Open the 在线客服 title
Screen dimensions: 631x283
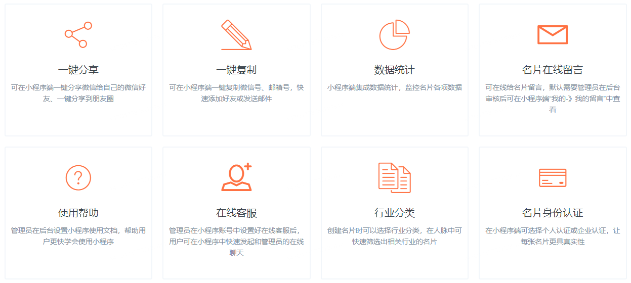pyautogui.click(x=236, y=213)
